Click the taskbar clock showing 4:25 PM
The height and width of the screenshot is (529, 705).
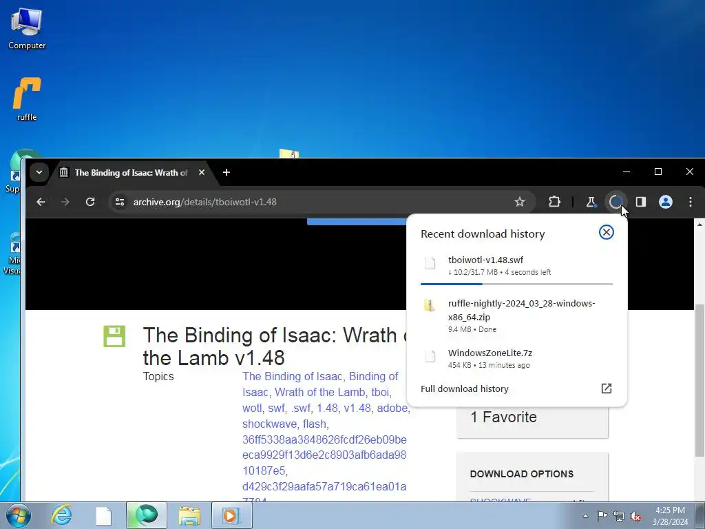pyautogui.click(x=670, y=516)
